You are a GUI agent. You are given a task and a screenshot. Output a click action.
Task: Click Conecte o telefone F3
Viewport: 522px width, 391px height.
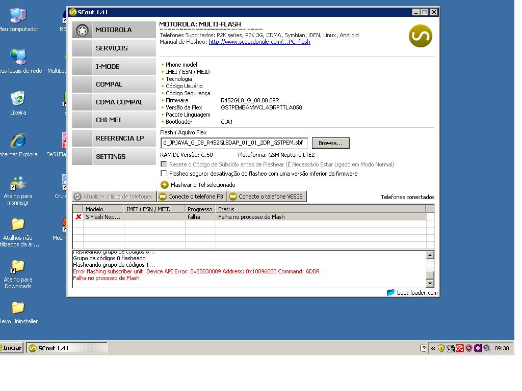[x=192, y=197]
